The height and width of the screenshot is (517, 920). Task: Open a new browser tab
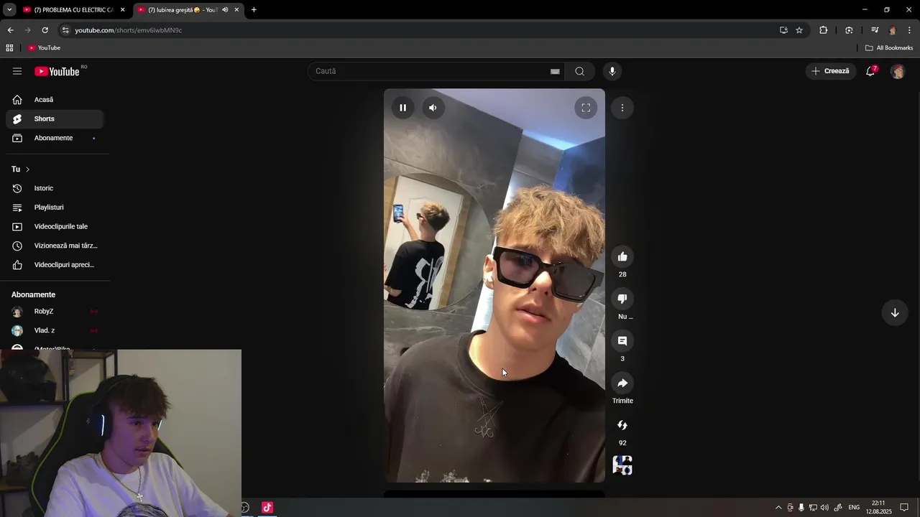pos(254,10)
